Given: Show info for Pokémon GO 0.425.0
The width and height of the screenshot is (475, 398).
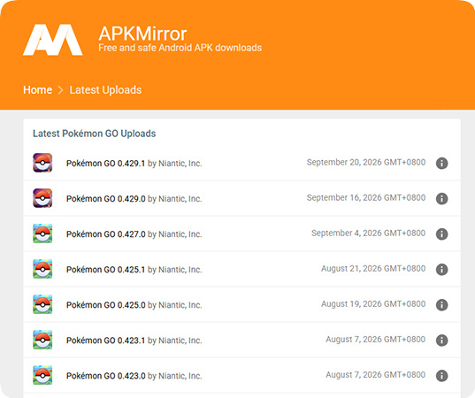Looking at the screenshot, I should 441,305.
